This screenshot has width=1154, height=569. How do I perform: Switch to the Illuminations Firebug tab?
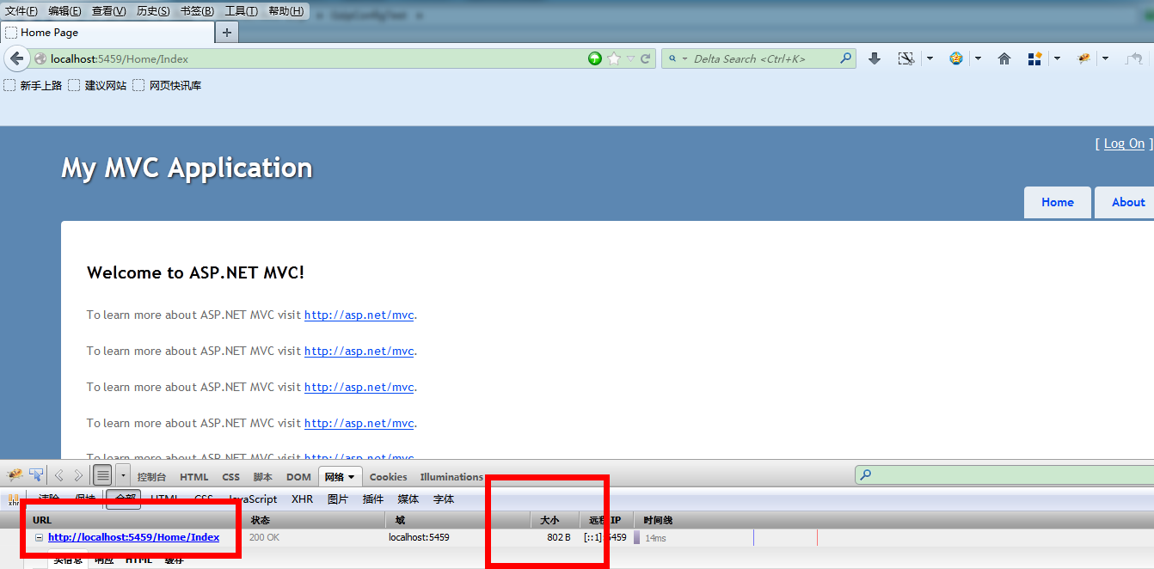click(451, 477)
